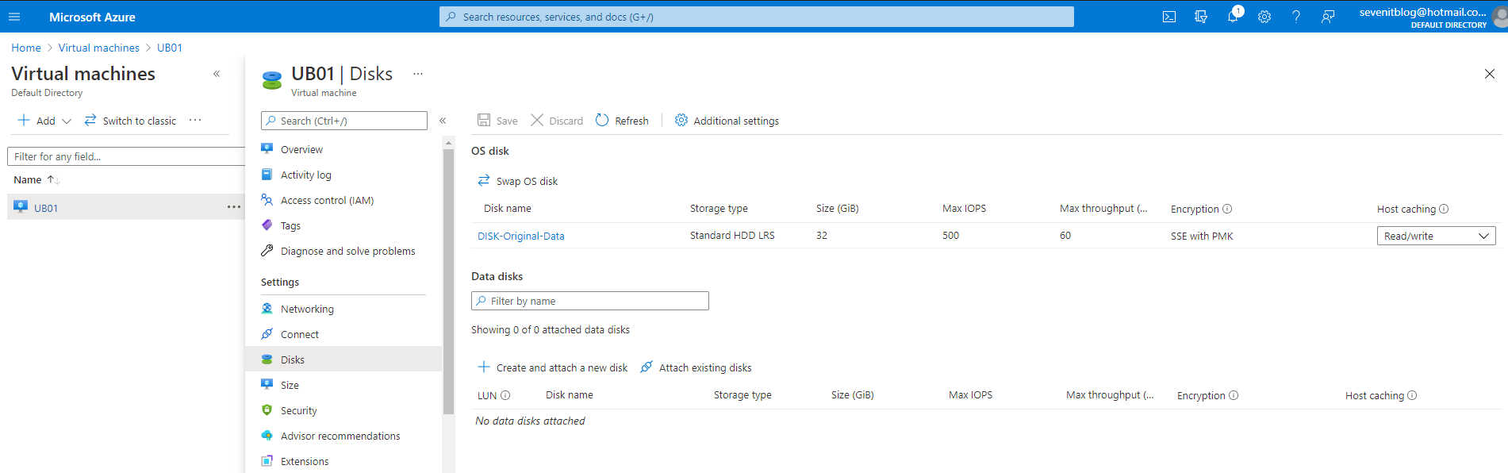Open Additional settings for disks
Viewport: 1508px width, 473px height.
(x=727, y=121)
